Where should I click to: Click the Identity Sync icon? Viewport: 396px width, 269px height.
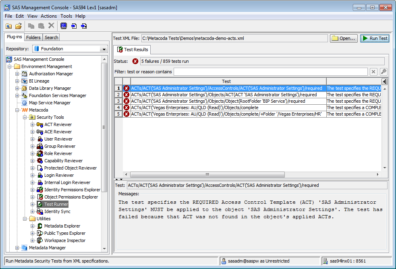pos(40,211)
